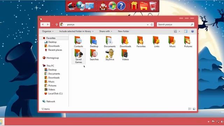Select the Videos folder in the file pane
The height and width of the screenshot is (126, 224).
(125, 55)
